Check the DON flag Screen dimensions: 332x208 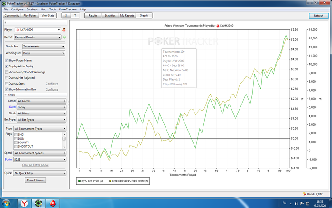tap(16, 139)
